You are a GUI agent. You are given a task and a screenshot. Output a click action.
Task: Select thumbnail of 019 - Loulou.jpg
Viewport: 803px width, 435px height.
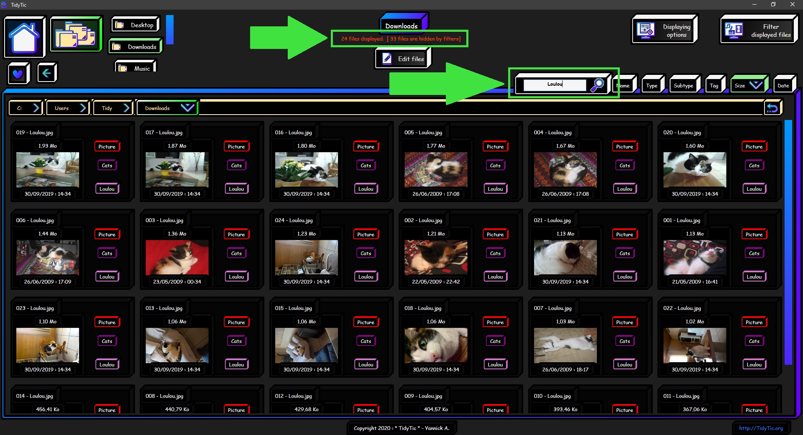coord(48,169)
